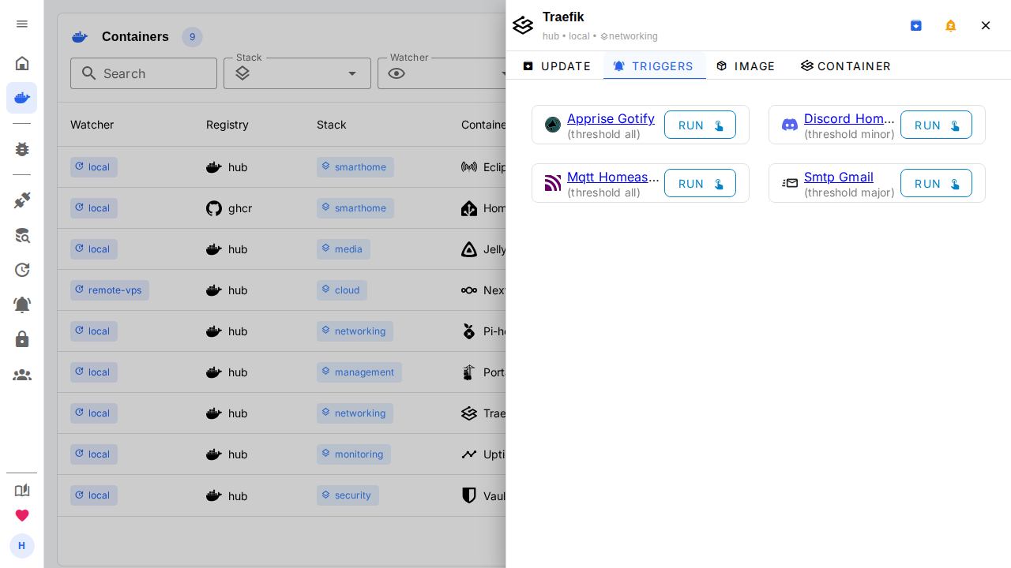Run the Apprise Gotify trigger
The height and width of the screenshot is (568, 1011).
700,125
